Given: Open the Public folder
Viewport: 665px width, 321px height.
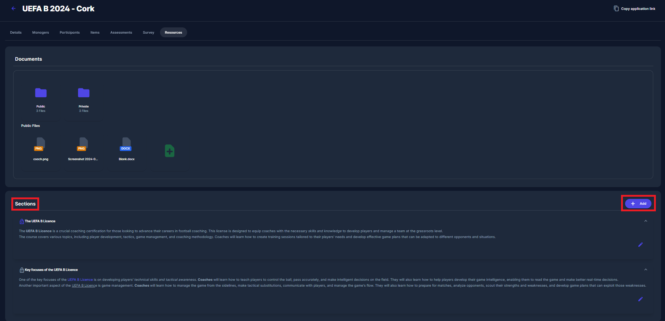Looking at the screenshot, I should pyautogui.click(x=41, y=93).
